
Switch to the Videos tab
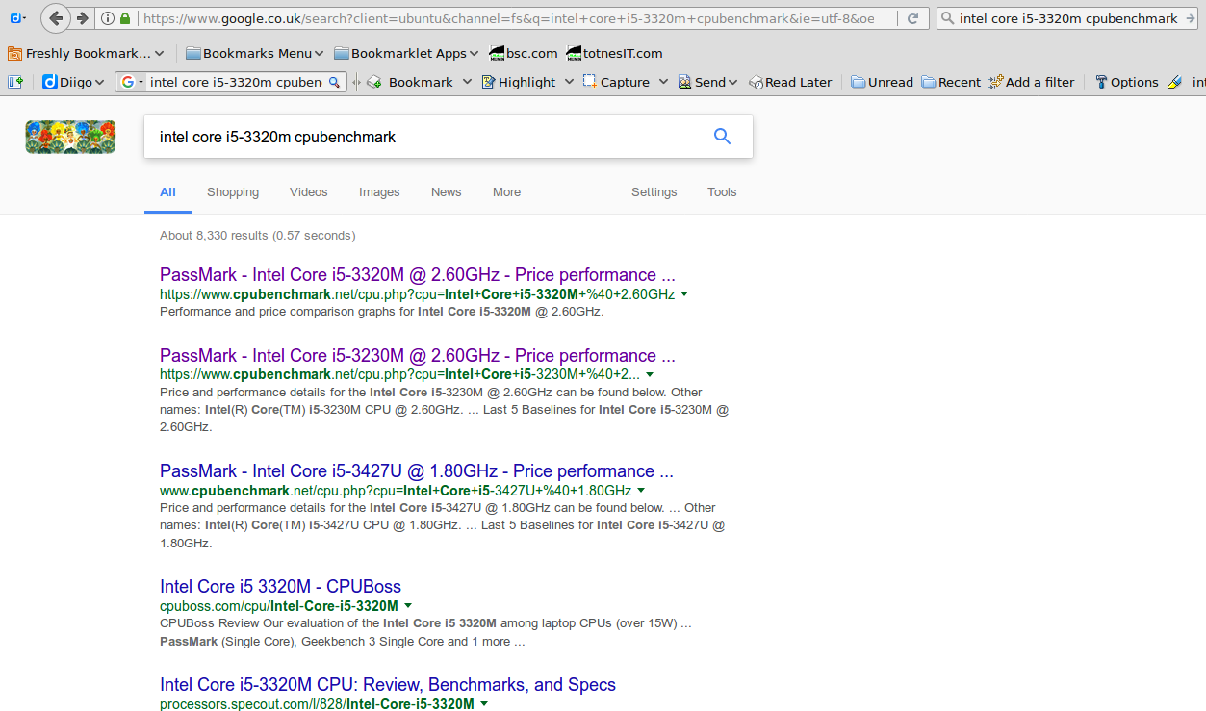[x=309, y=192]
